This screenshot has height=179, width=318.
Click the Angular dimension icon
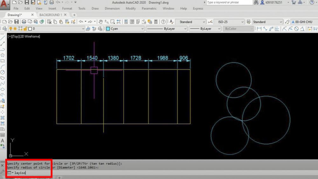pyautogui.click(x=302, y=29)
